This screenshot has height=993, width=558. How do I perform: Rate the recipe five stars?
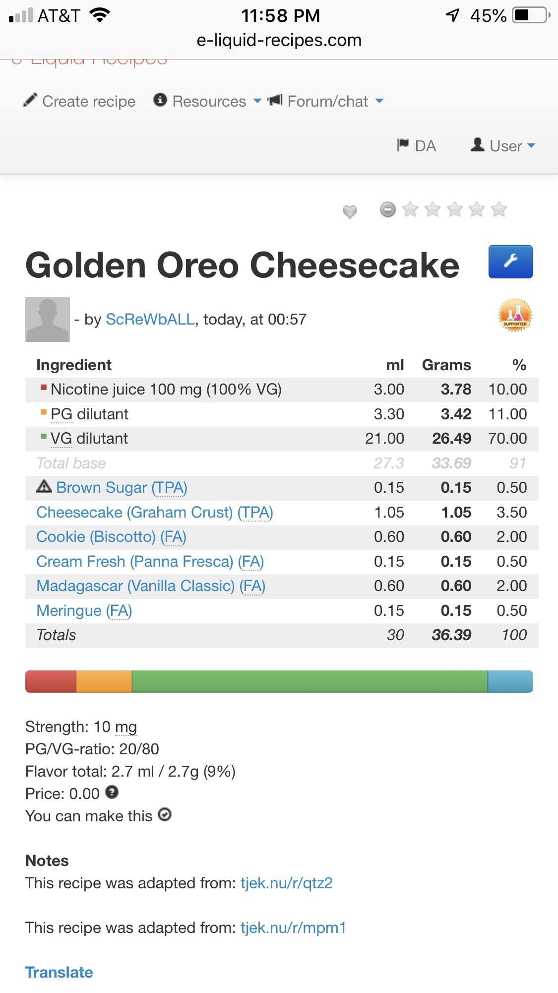499,209
